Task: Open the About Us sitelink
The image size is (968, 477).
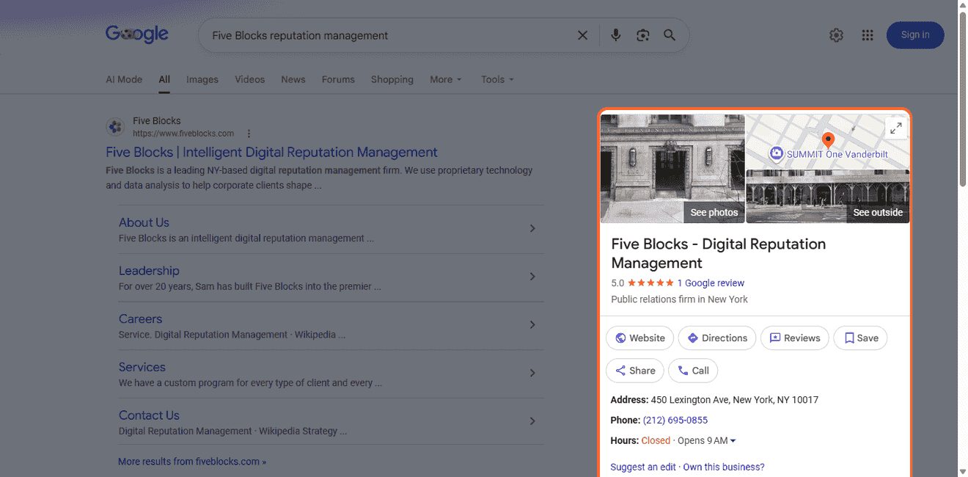Action: 144,222
